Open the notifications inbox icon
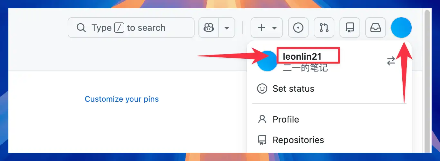The width and height of the screenshot is (440, 161). pyautogui.click(x=376, y=28)
